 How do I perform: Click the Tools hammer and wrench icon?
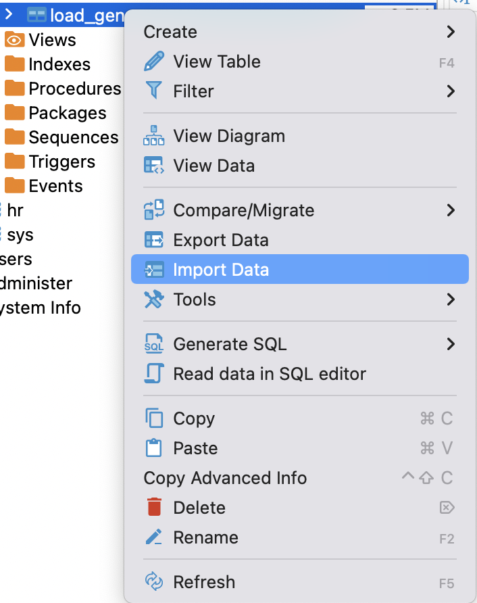point(154,299)
